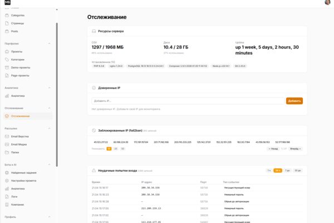Click the Demo-проекты icon
The width and height of the screenshot is (334, 223).
7,67
